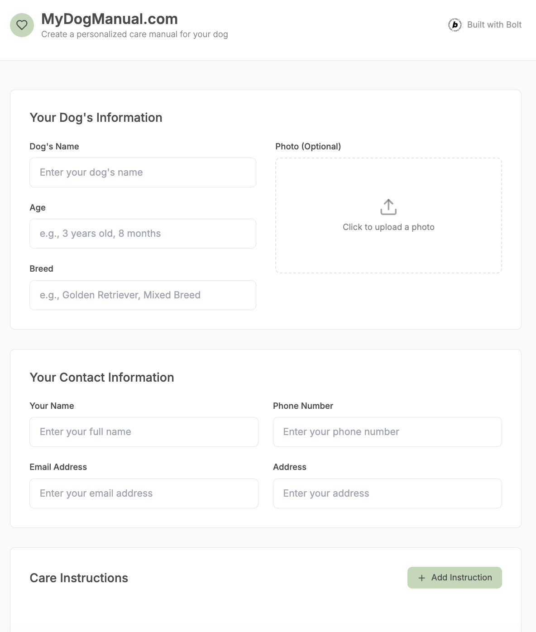
Task: Select the Breed input box
Action: [x=143, y=295]
